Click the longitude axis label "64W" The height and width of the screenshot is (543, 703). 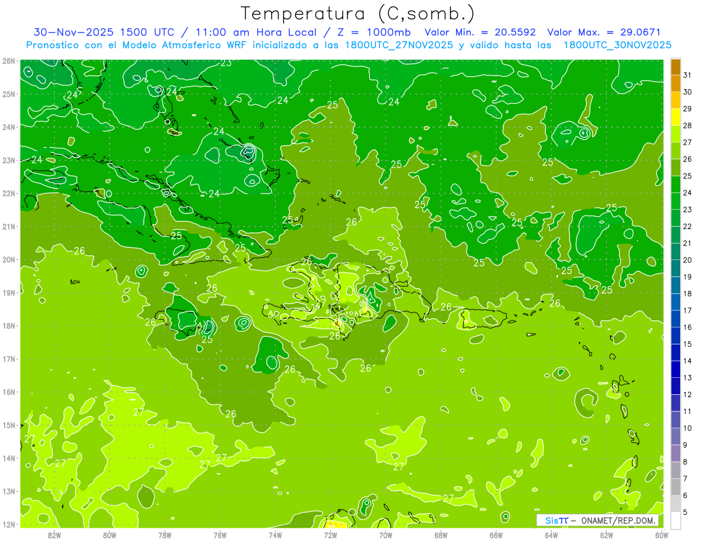coord(551,535)
